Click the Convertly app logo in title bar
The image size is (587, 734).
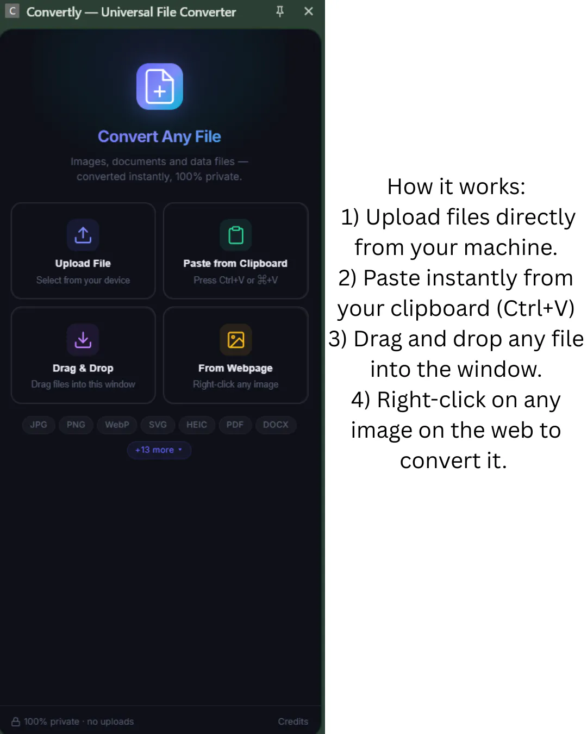[12, 11]
